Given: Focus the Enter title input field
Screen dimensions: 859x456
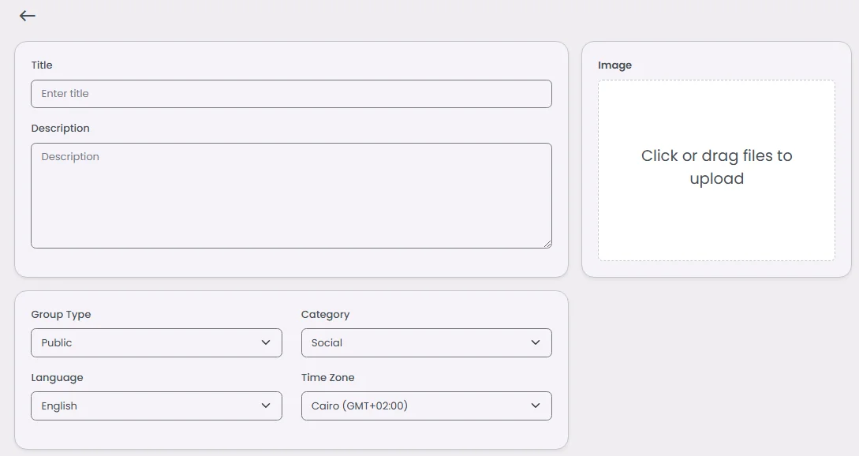Looking at the screenshot, I should pyautogui.click(x=291, y=94).
